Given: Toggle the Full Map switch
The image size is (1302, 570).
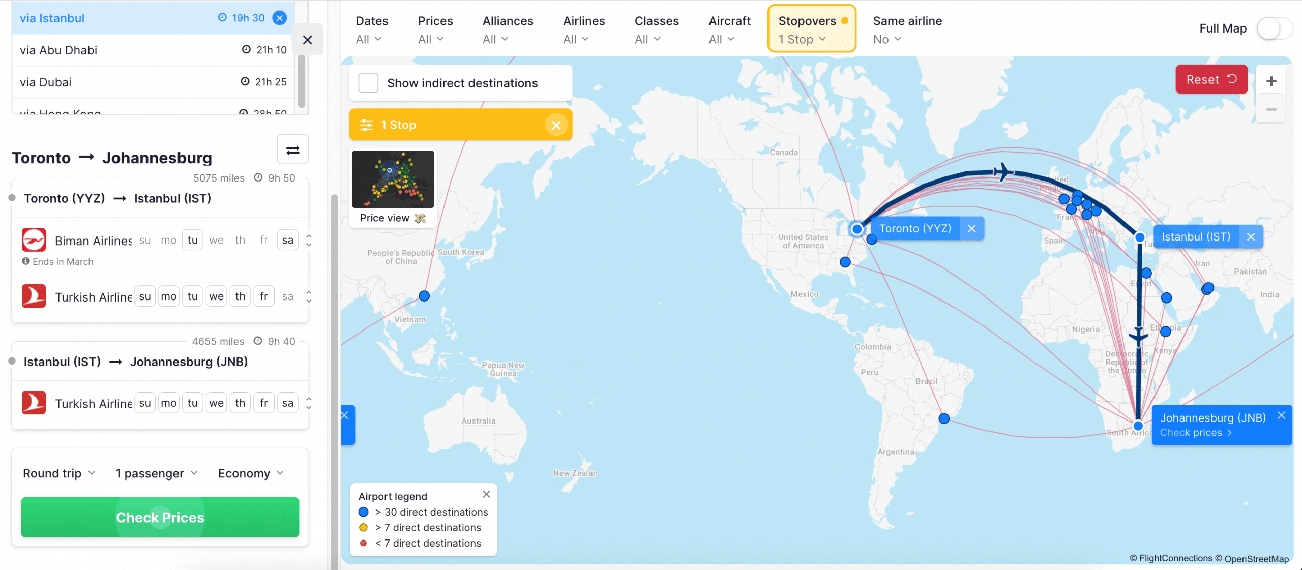Looking at the screenshot, I should (1274, 28).
